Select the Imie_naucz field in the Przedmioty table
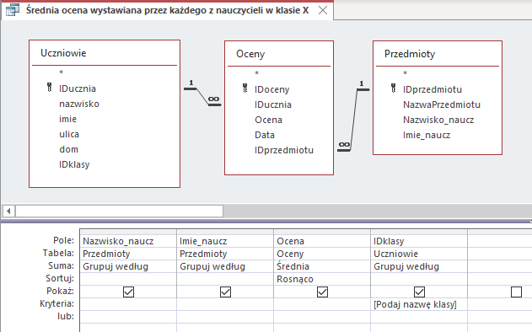The height and width of the screenshot is (332, 532). pyautogui.click(x=427, y=136)
